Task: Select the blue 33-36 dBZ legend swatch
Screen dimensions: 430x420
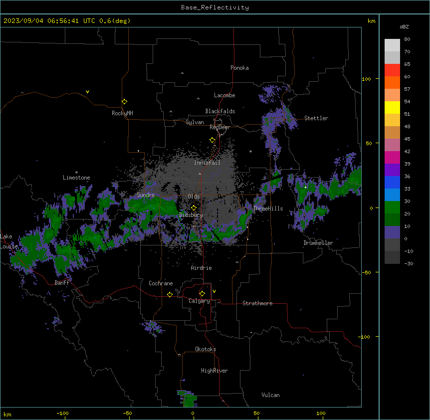Action: tap(392, 182)
